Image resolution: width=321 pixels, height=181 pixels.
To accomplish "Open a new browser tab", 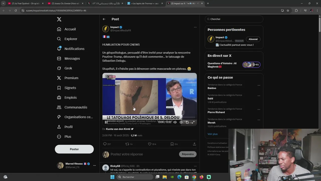I will (208, 4).
